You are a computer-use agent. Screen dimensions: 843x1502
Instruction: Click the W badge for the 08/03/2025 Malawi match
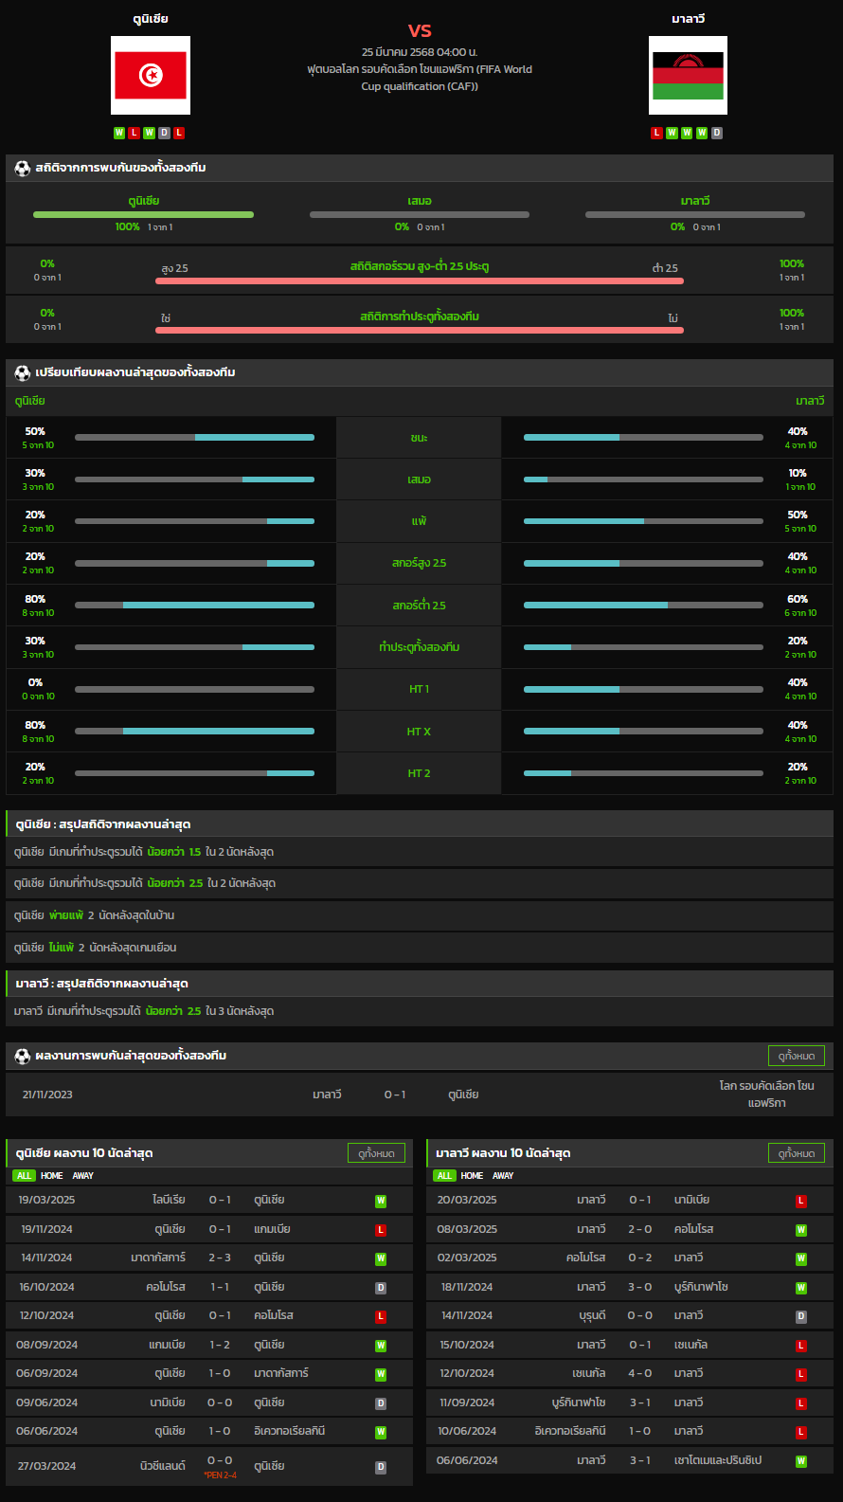(x=801, y=1230)
